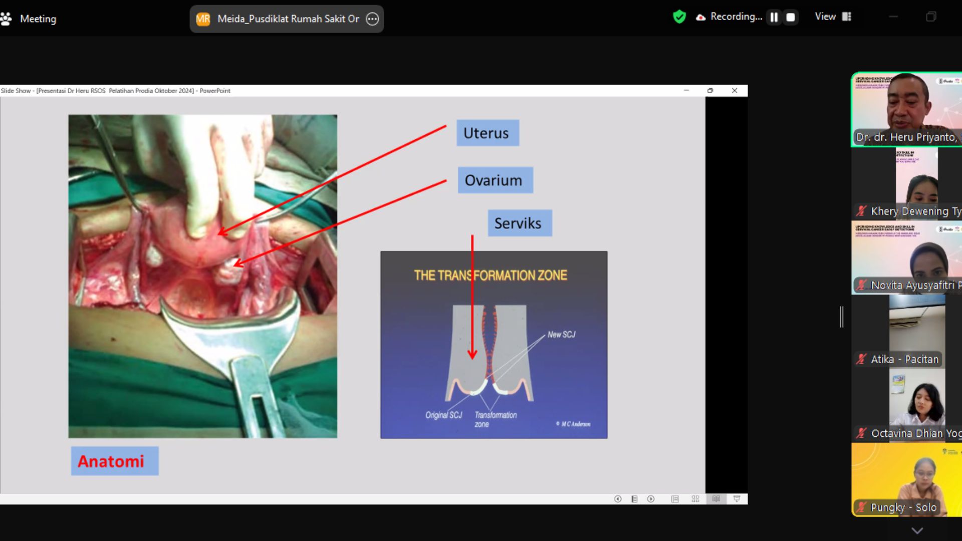Select the Reading View icon
The height and width of the screenshot is (541, 962).
716,499
